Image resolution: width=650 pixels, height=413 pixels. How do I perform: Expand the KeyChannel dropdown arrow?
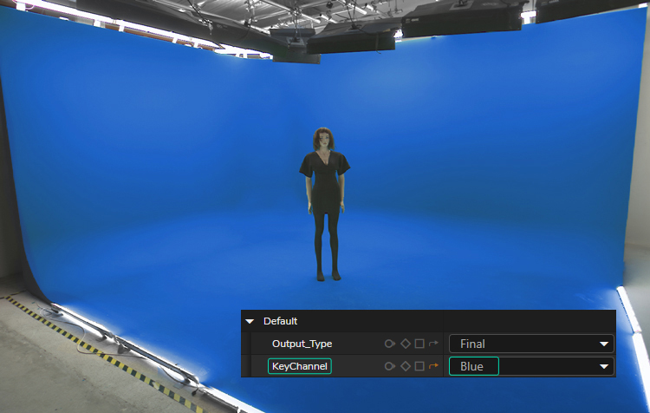click(604, 367)
